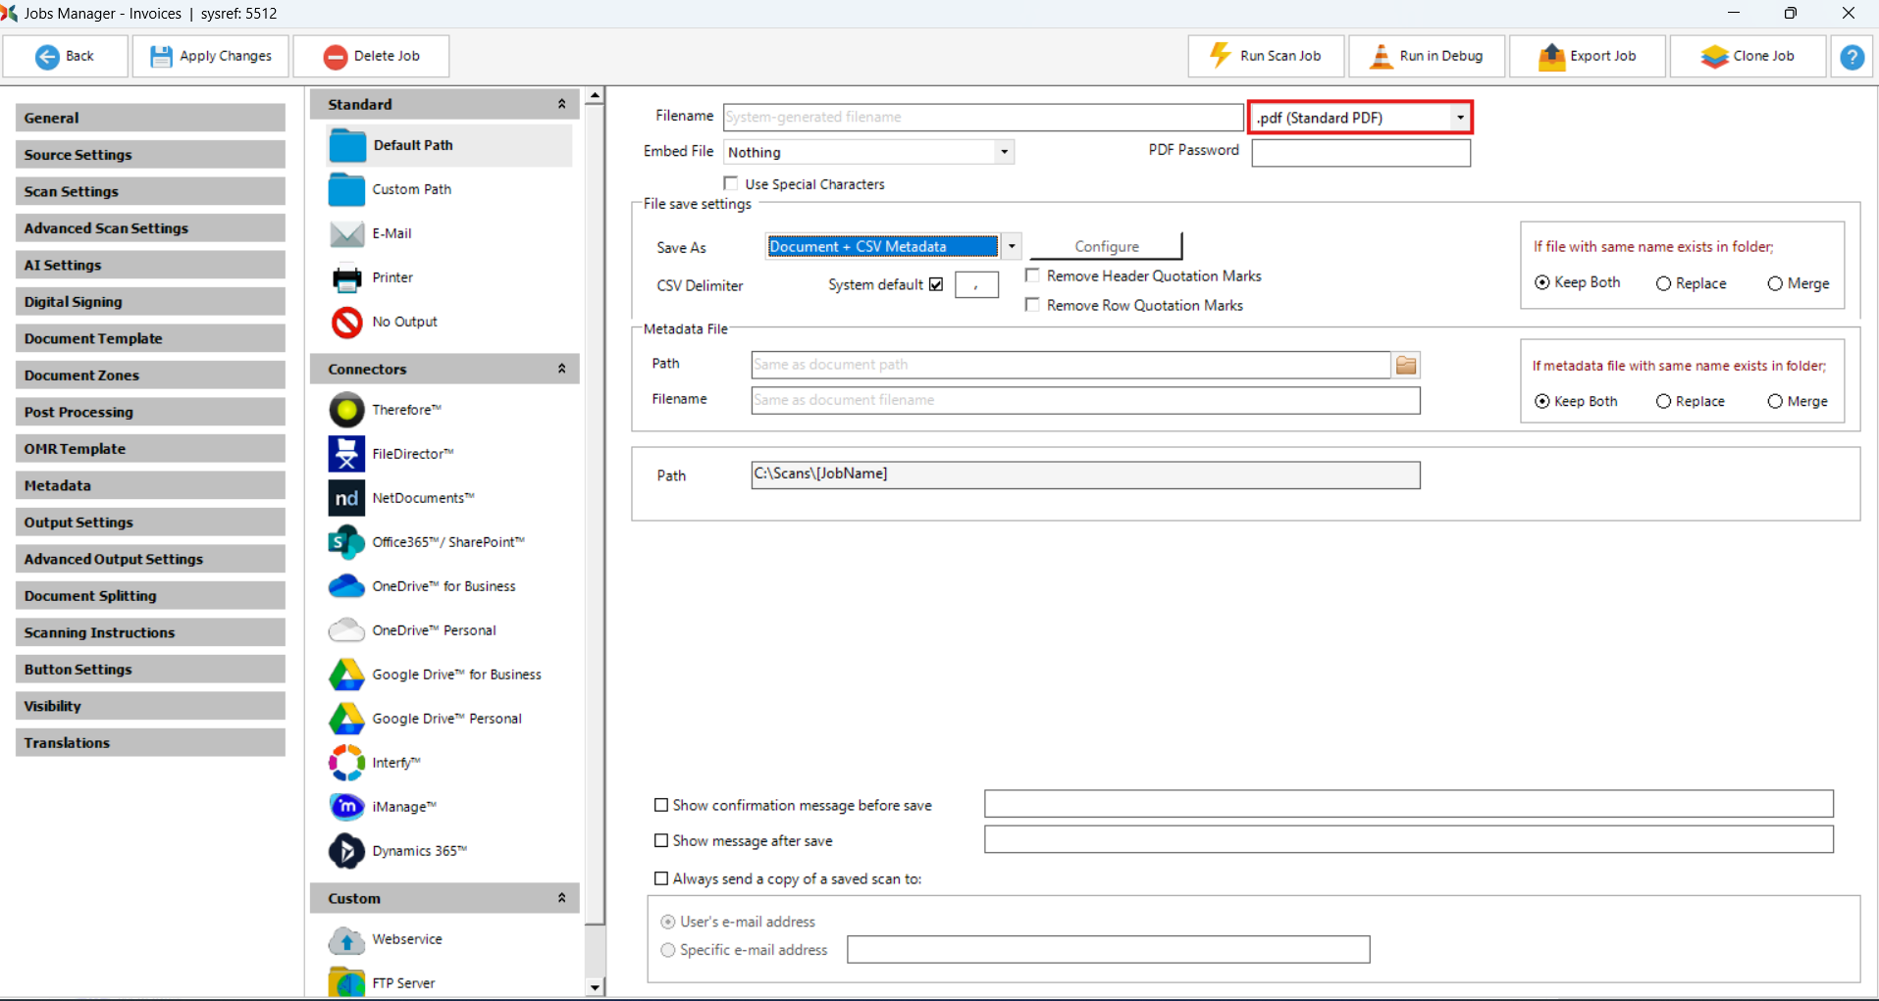The width and height of the screenshot is (1879, 1001).
Task: Select Replace for existing file name
Action: pyautogui.click(x=1663, y=283)
